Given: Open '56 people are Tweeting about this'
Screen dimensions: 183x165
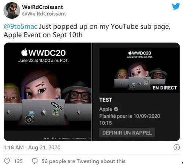Looking at the screenshot, I should click(x=83, y=161).
